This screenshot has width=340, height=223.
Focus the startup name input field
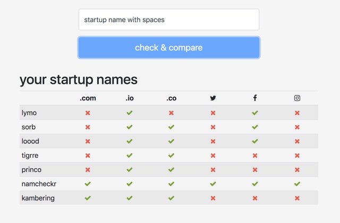169,20
